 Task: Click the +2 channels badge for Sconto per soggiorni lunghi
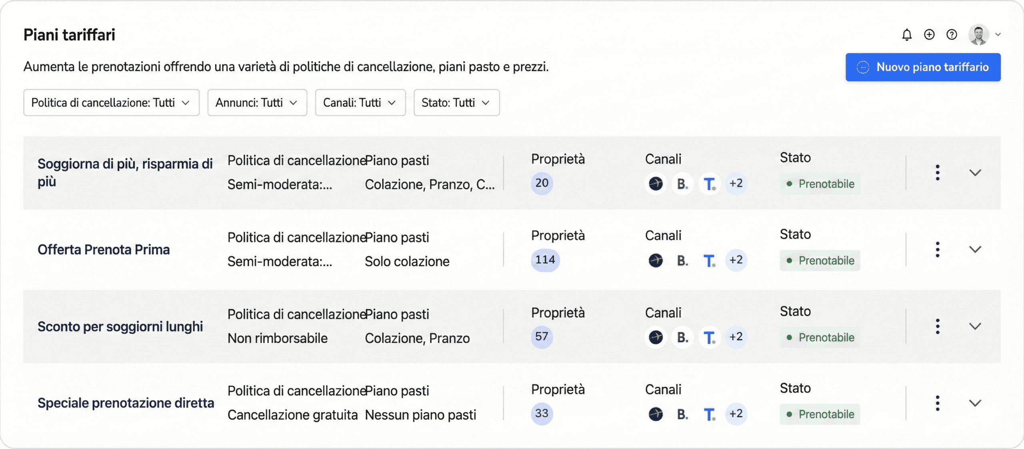coord(736,337)
